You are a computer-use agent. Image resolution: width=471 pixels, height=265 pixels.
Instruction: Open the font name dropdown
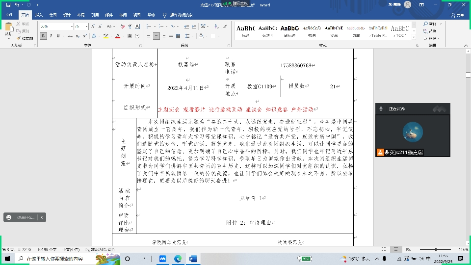pyautogui.click(x=71, y=26)
